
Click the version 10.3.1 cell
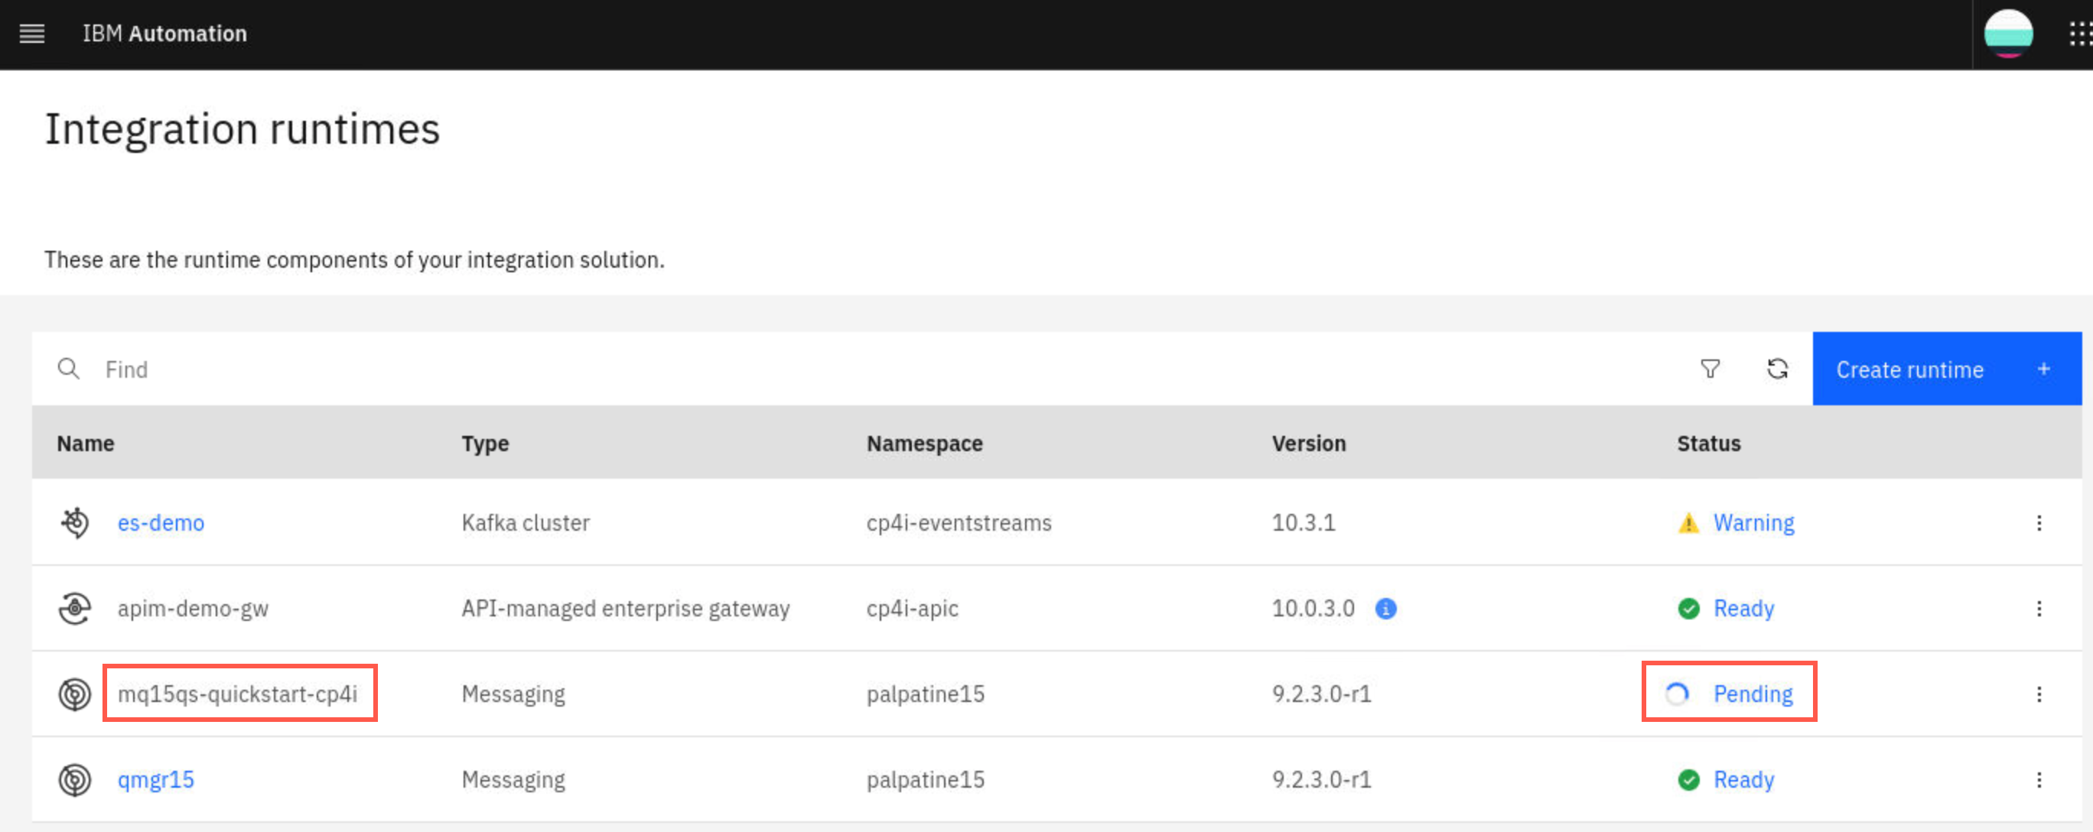[x=1304, y=522]
